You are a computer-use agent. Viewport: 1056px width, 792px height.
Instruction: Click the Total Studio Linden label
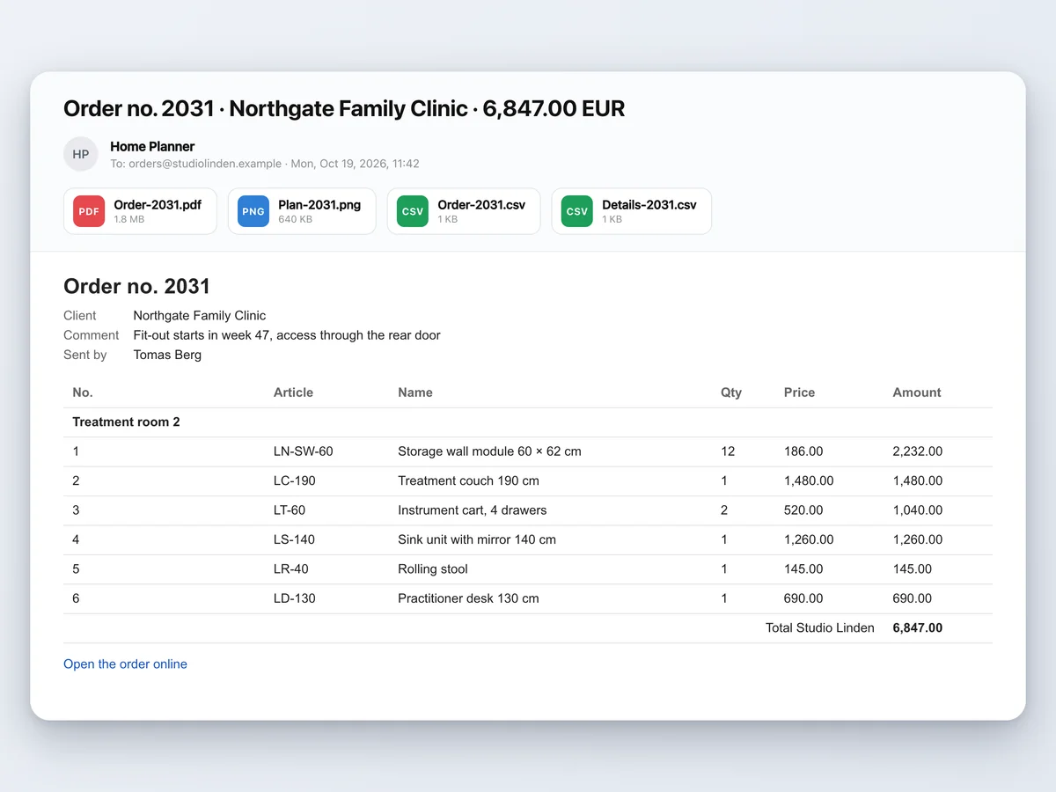[x=820, y=628]
